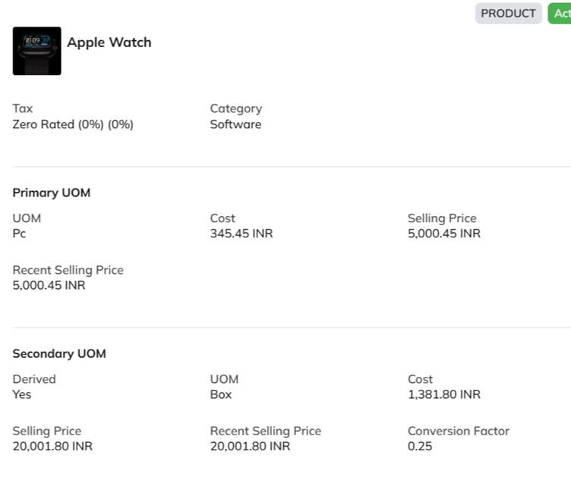
Task: Click the Primary UOM section heading
Action: (52, 193)
